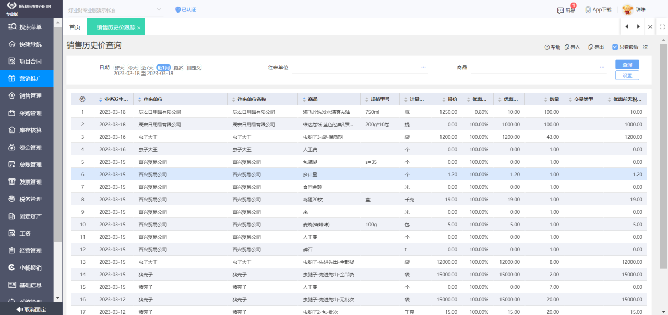Click the 设置 button

[x=627, y=75]
